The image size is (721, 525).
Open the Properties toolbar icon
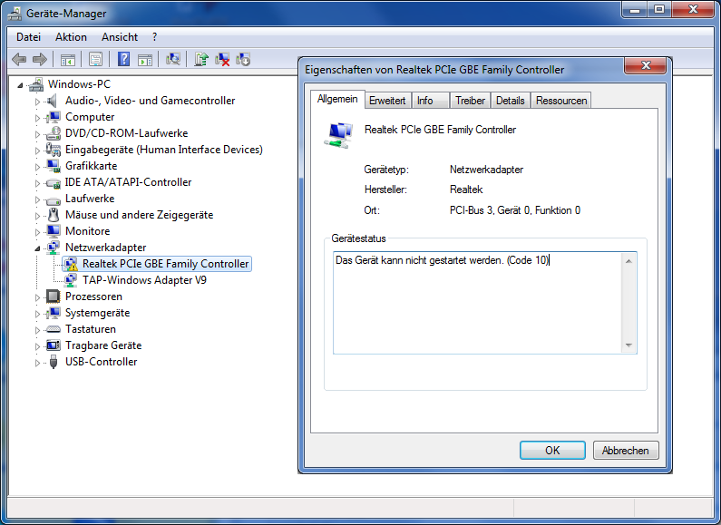point(95,59)
